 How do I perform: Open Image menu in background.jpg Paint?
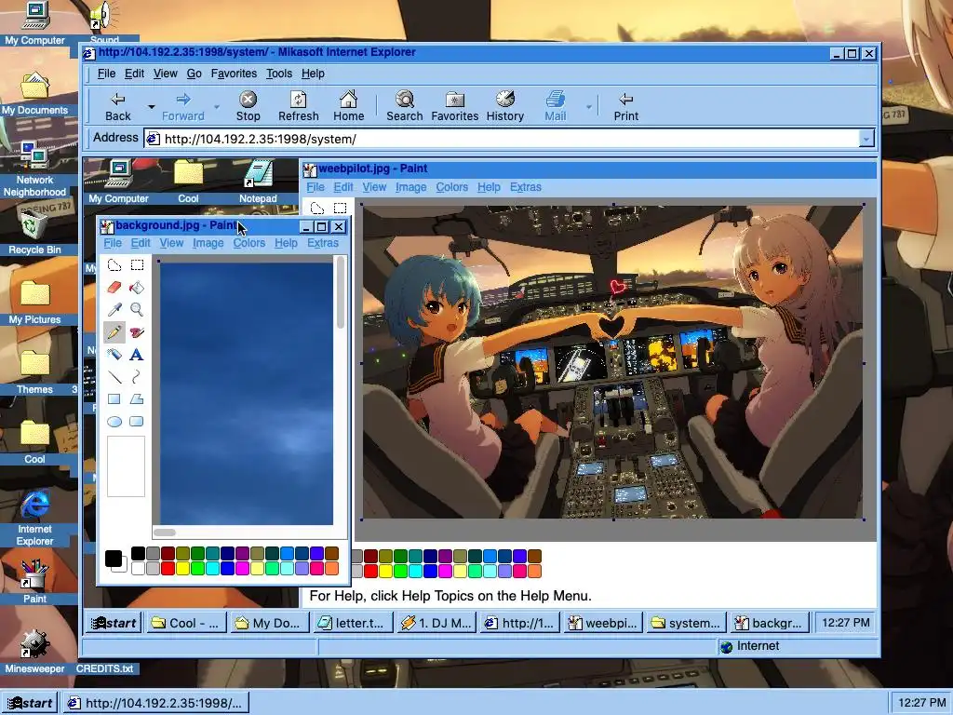[208, 243]
